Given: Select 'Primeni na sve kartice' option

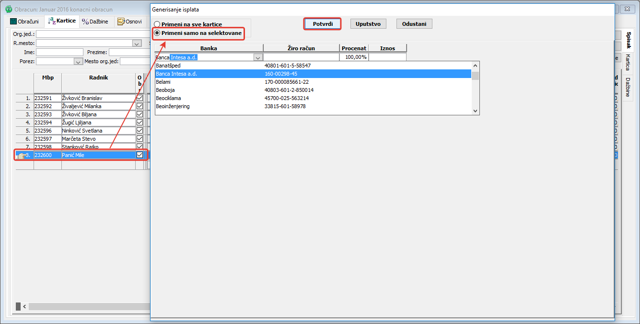Looking at the screenshot, I should pos(157,24).
